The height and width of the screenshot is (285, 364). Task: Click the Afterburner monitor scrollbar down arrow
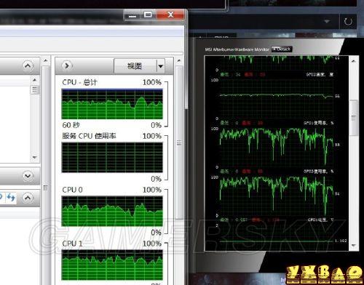(x=353, y=246)
